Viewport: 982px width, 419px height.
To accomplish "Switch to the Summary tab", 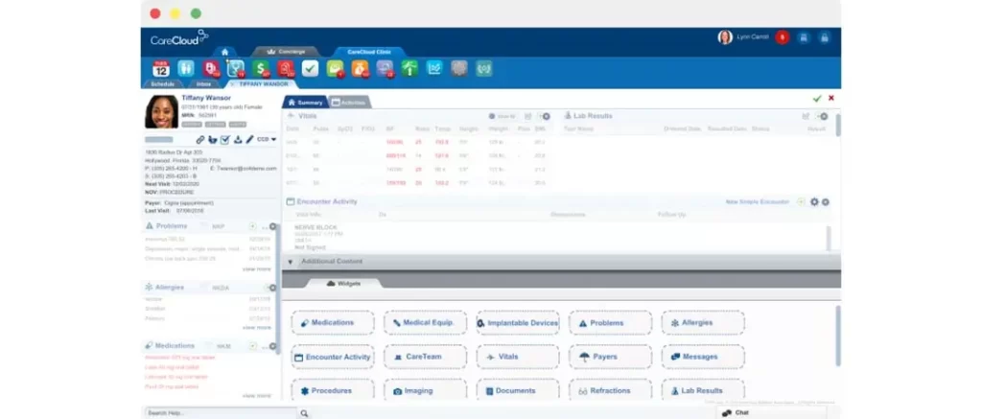I will (305, 102).
